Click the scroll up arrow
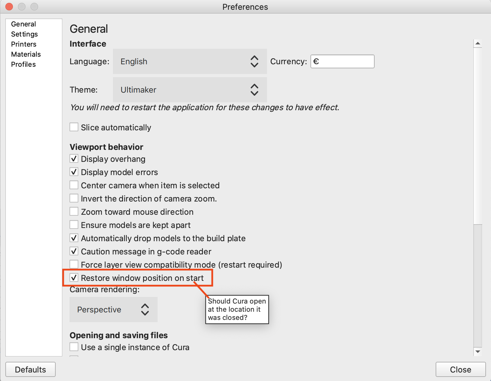This screenshot has width=491, height=381. (x=478, y=43)
